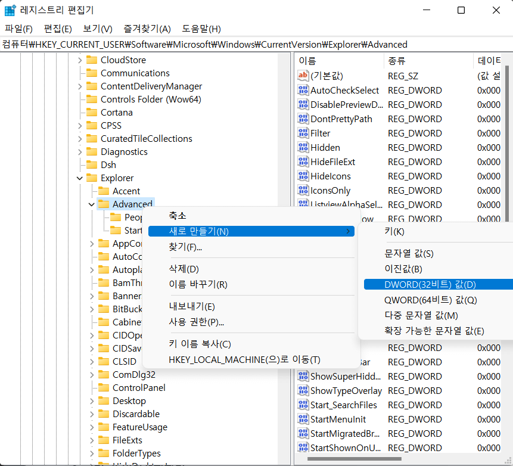
Task: Click the Registry Editor icon in the title bar
Action: tap(10, 10)
